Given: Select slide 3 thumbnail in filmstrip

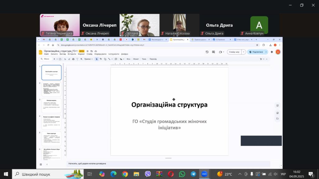Looking at the screenshot, I should tap(51, 106).
